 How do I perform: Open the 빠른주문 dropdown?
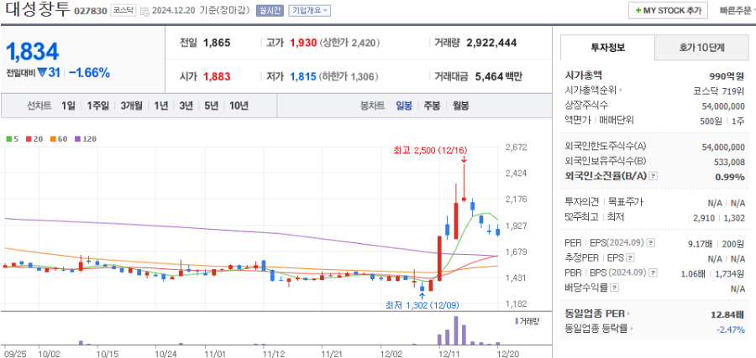click(x=738, y=10)
